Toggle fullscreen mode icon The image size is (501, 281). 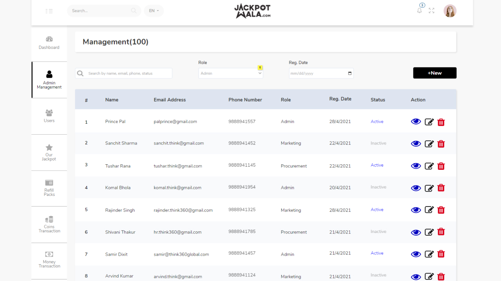click(x=431, y=11)
